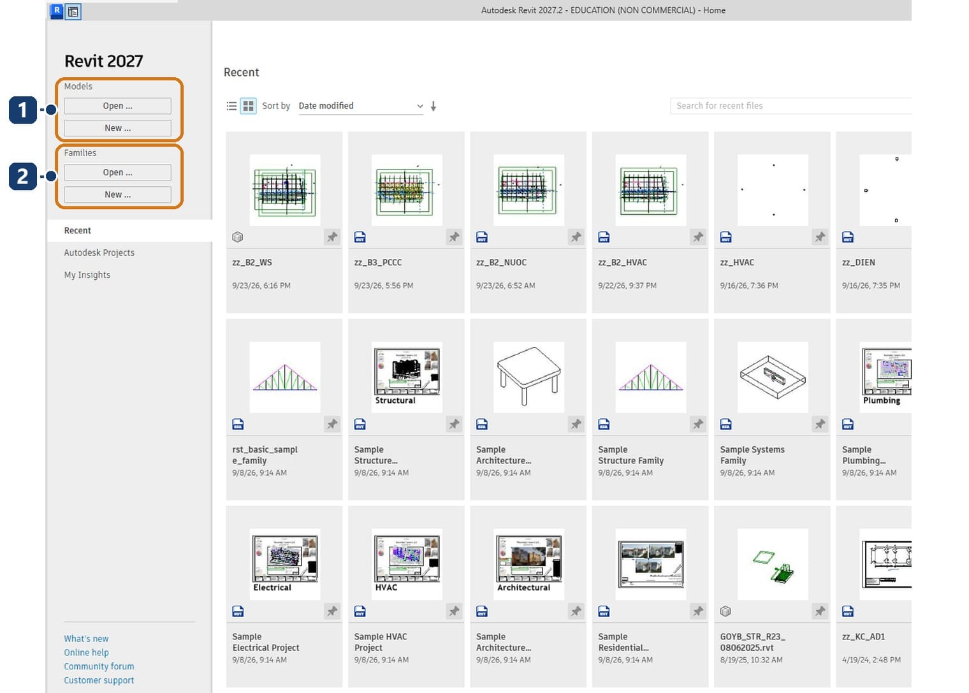
Task: Open Sample Systems Family thumbnail
Action: tap(773, 377)
